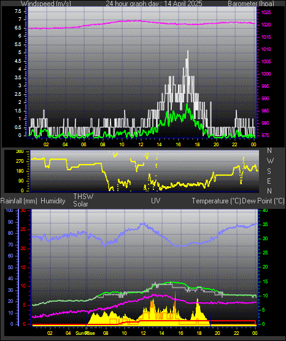Click the "Temperature (°C)" legend label
This screenshot has height=341, width=286.
click(216, 201)
